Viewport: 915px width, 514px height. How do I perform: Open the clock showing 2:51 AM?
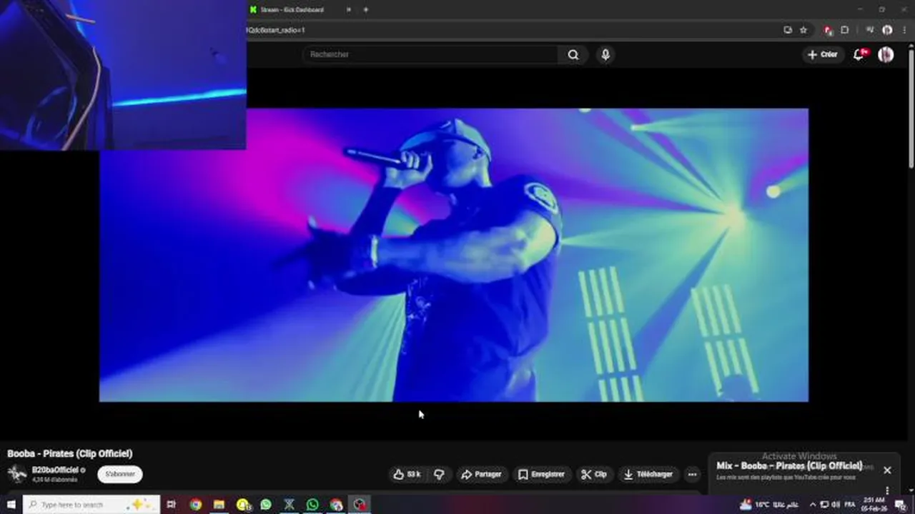coord(874,505)
